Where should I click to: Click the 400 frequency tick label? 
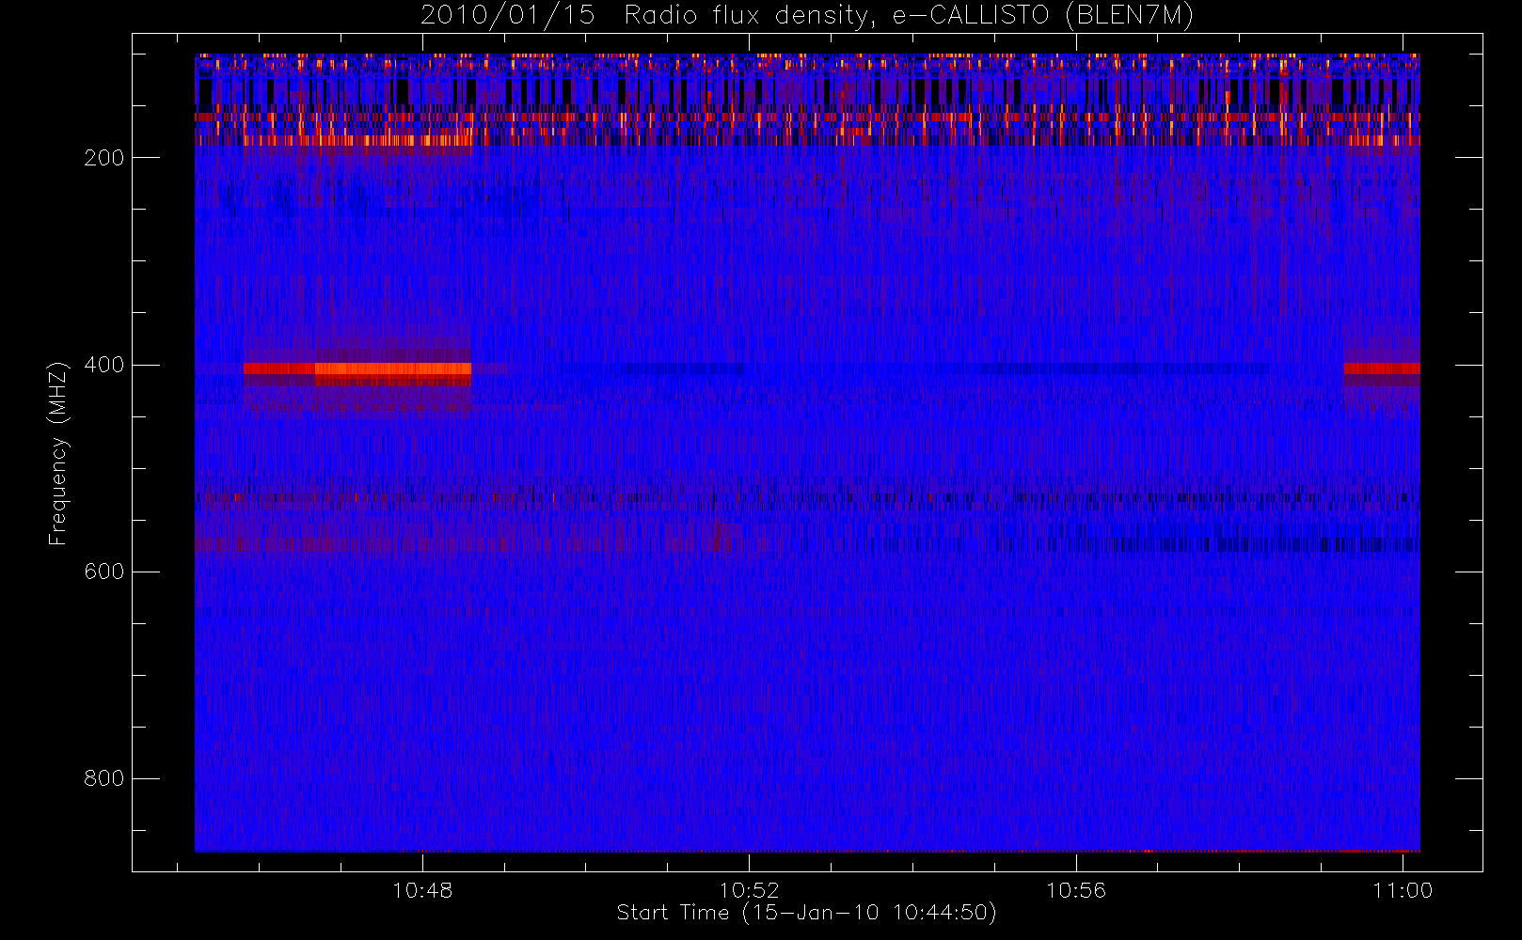[x=104, y=365]
